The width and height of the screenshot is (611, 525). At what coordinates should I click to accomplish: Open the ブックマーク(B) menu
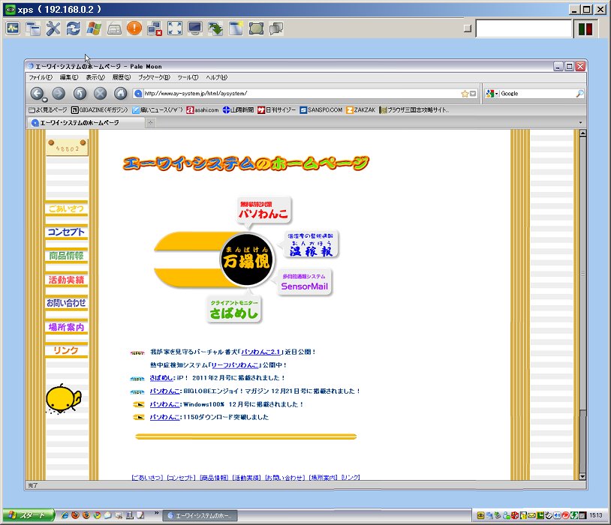[x=155, y=77]
